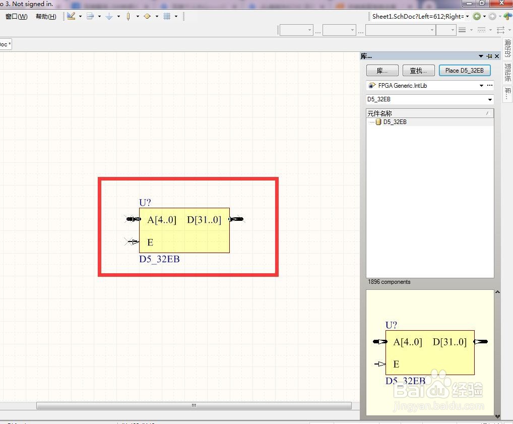Click the 查找... search button

click(x=418, y=71)
